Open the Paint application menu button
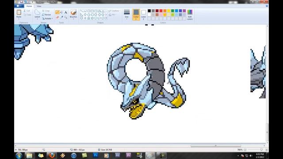The height and width of the screenshot is (159, 283). [19, 6]
